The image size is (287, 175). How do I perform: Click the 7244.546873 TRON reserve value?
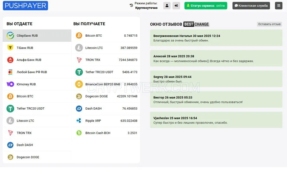128,60
